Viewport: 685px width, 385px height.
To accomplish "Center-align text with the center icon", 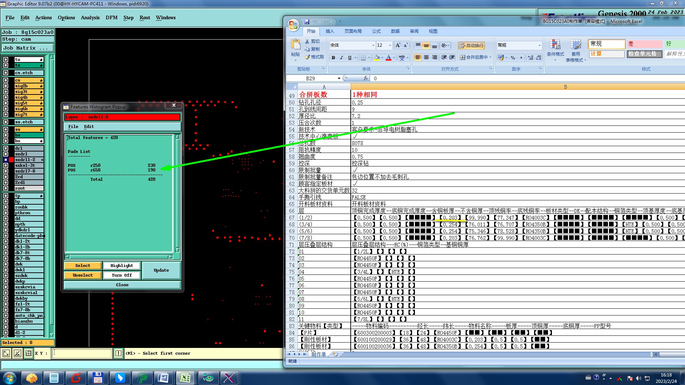I will (x=426, y=57).
